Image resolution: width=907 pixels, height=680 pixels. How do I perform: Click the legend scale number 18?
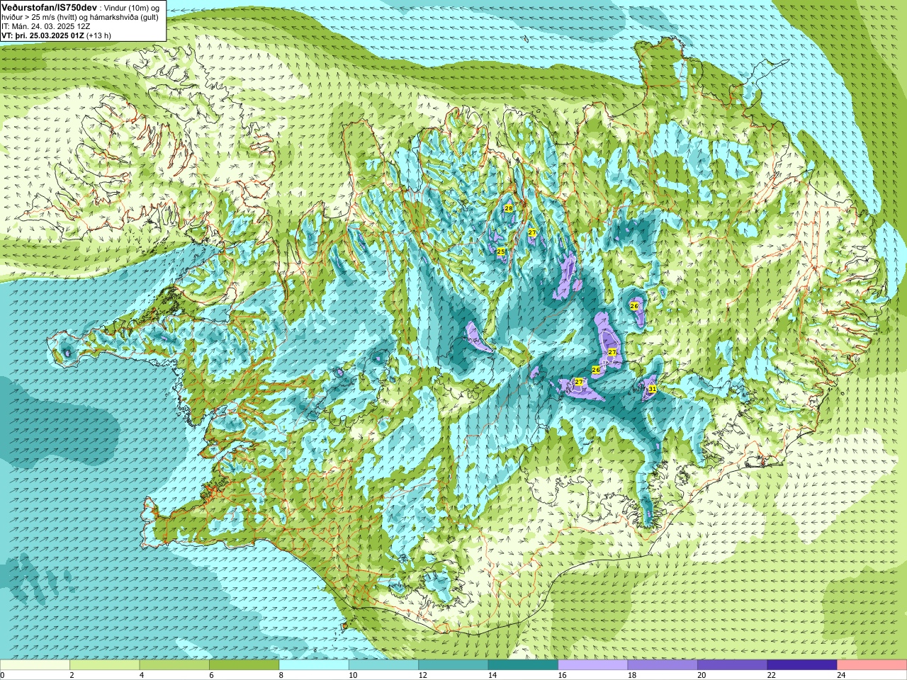(631, 675)
